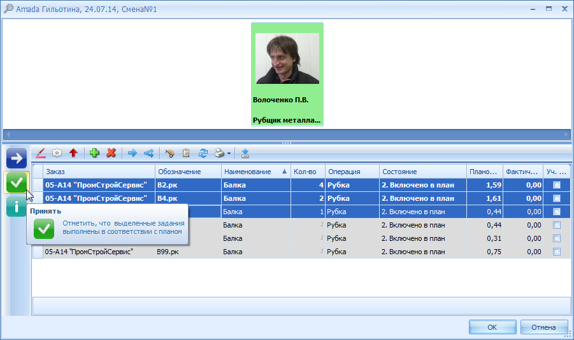Toggle checkbox in the B2.рк row
The image size is (574, 340).
(x=557, y=185)
